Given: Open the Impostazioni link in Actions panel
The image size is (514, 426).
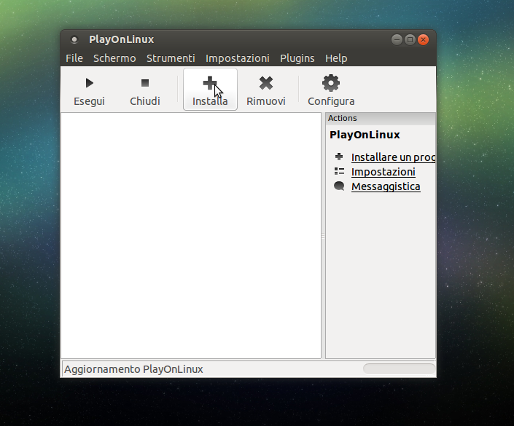Looking at the screenshot, I should (x=383, y=172).
